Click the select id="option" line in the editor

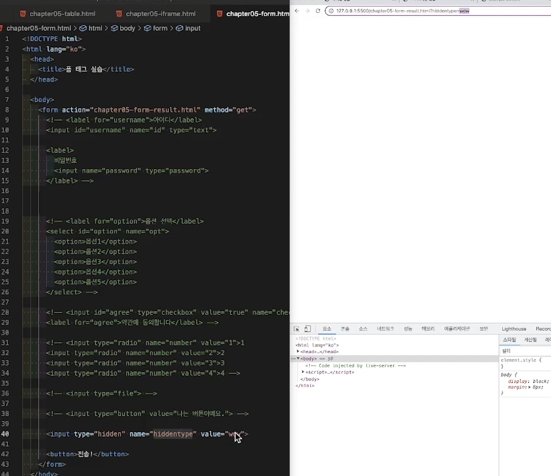pos(107,231)
